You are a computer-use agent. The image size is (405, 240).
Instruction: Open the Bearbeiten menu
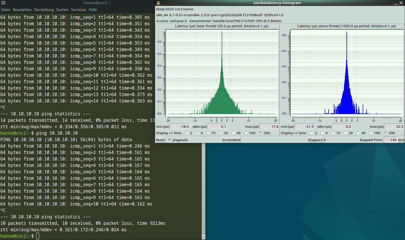22,10
